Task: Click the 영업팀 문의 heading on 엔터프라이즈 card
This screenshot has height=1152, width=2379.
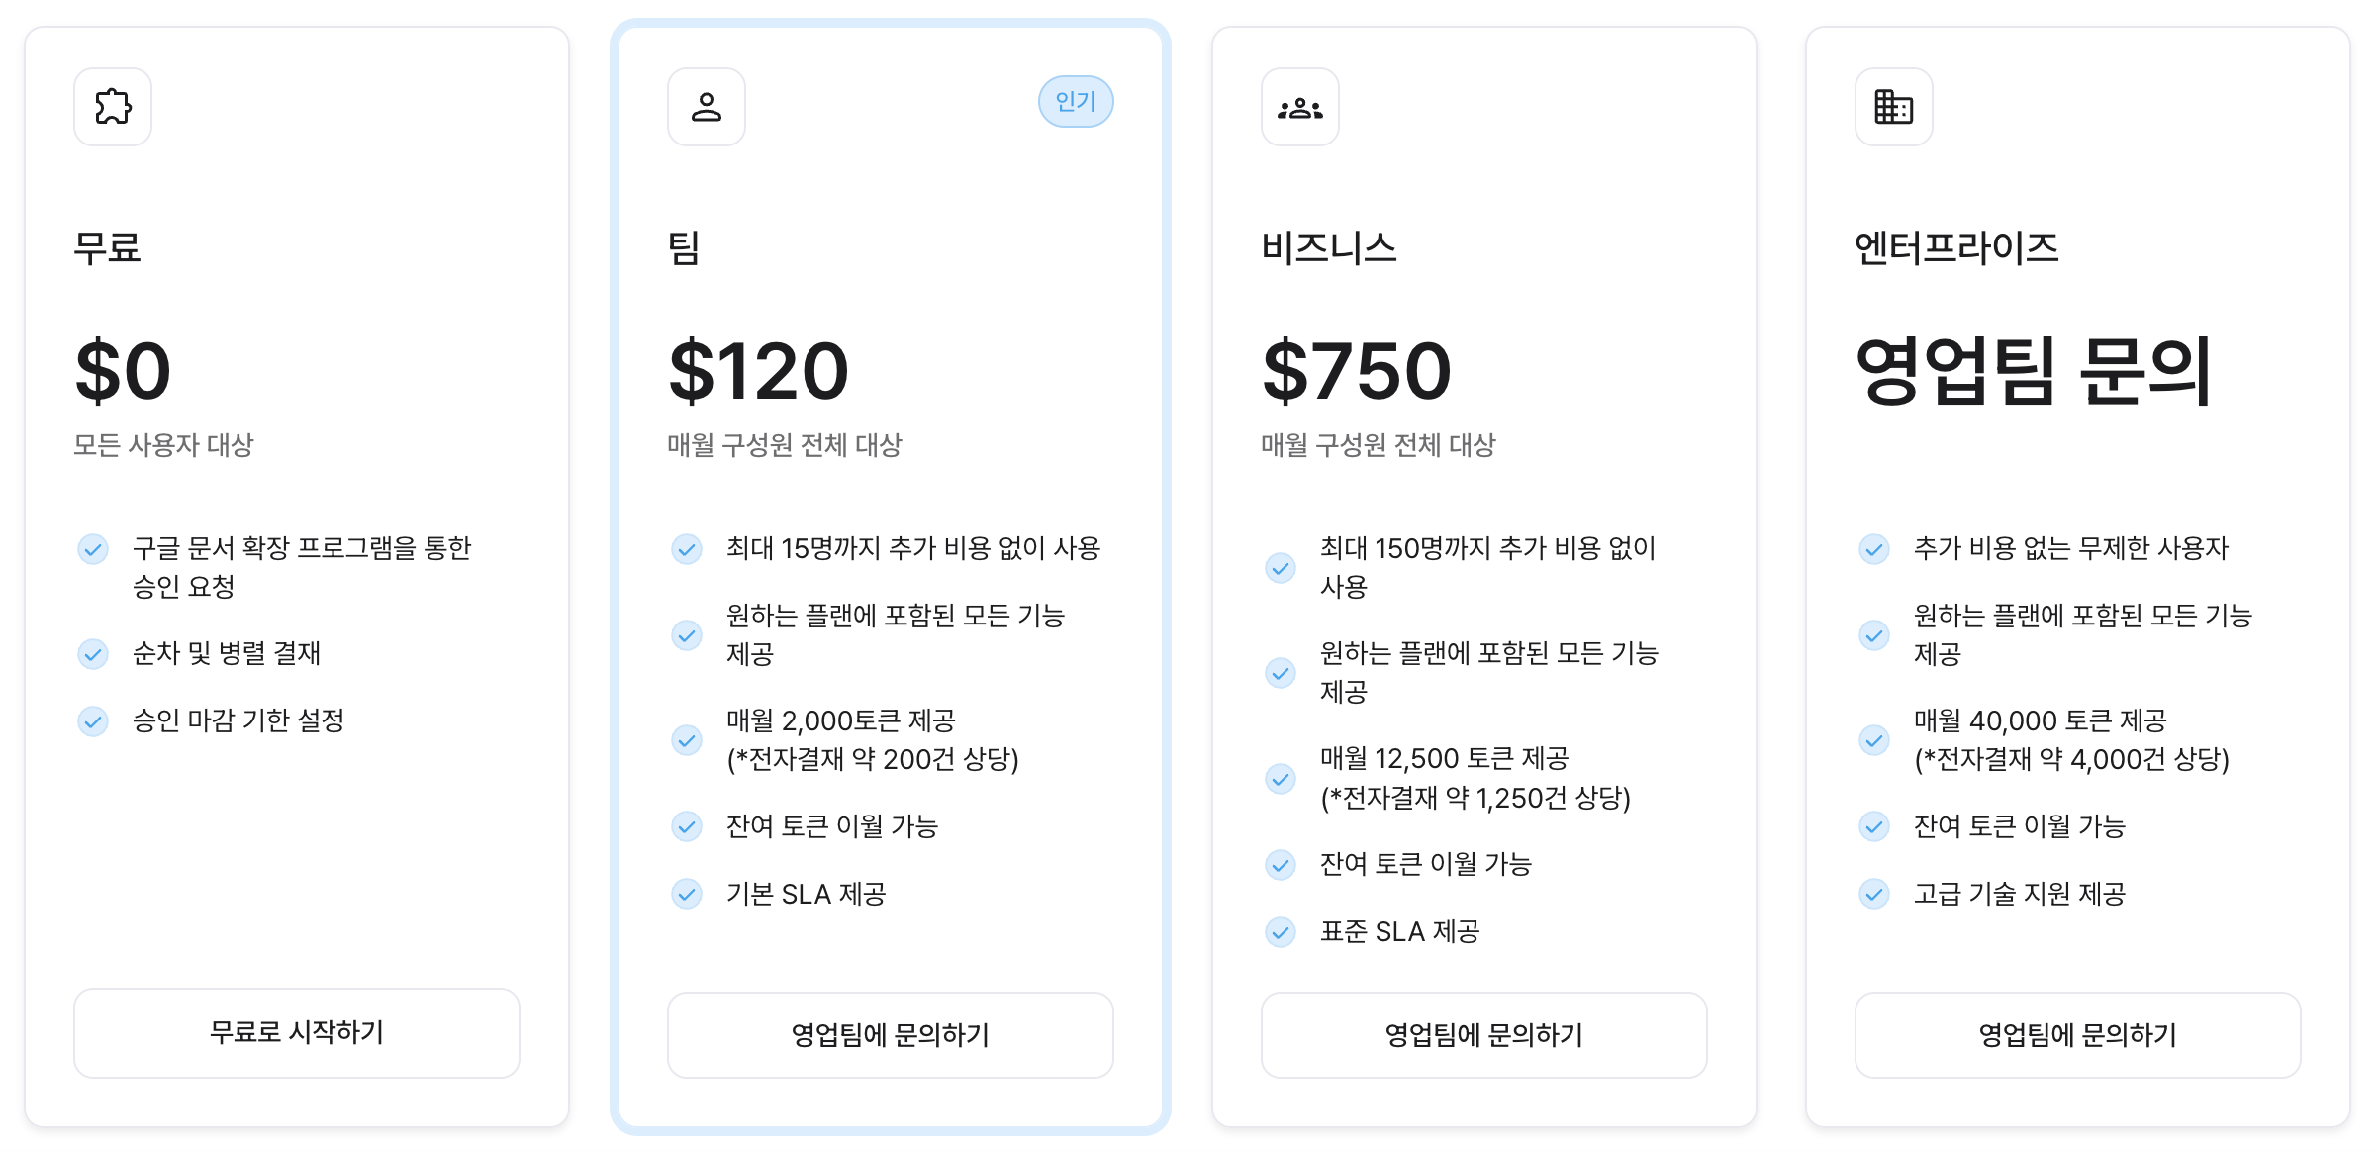Action: click(2033, 371)
